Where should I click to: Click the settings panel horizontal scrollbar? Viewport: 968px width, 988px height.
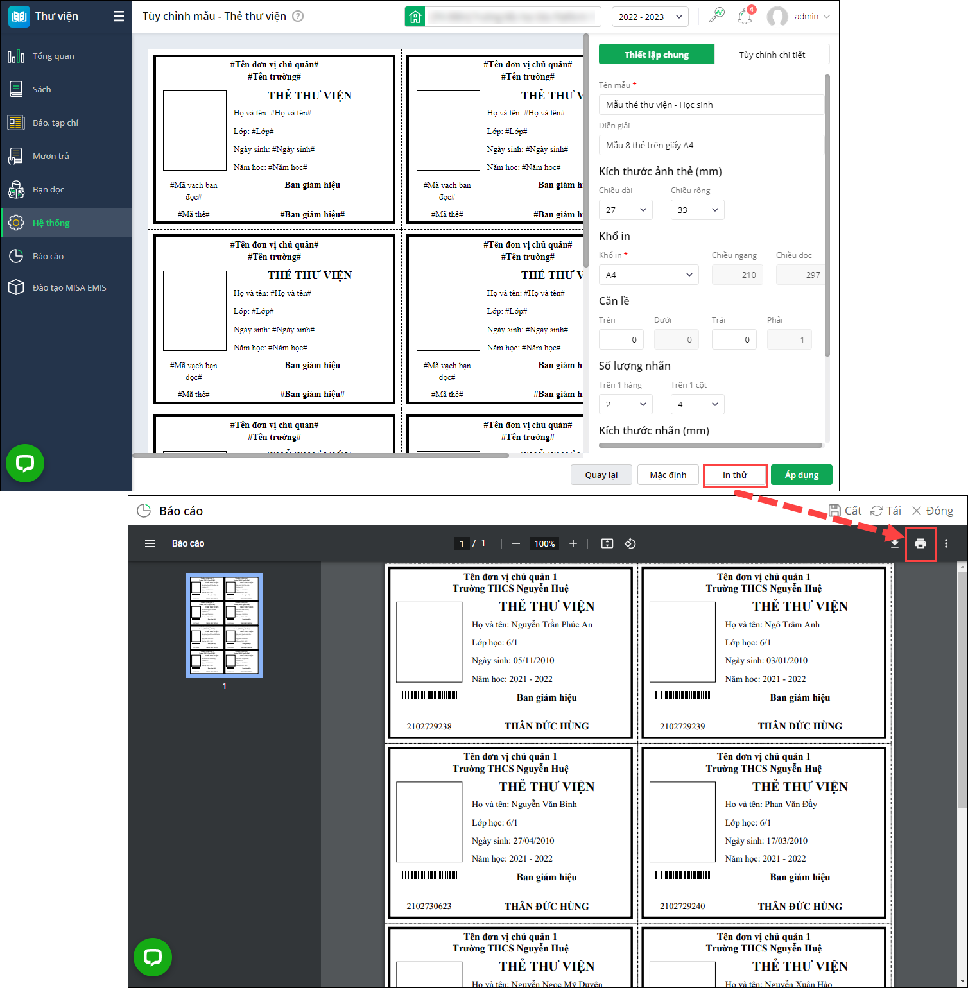[711, 445]
